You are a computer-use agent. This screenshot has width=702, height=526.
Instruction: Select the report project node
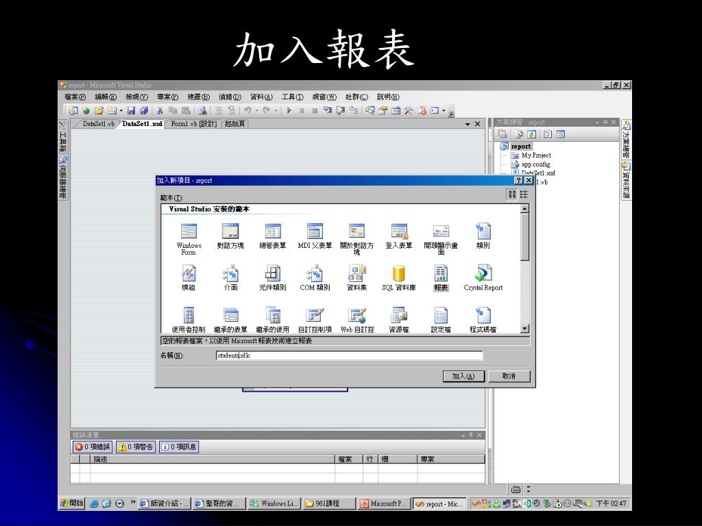pyautogui.click(x=521, y=147)
